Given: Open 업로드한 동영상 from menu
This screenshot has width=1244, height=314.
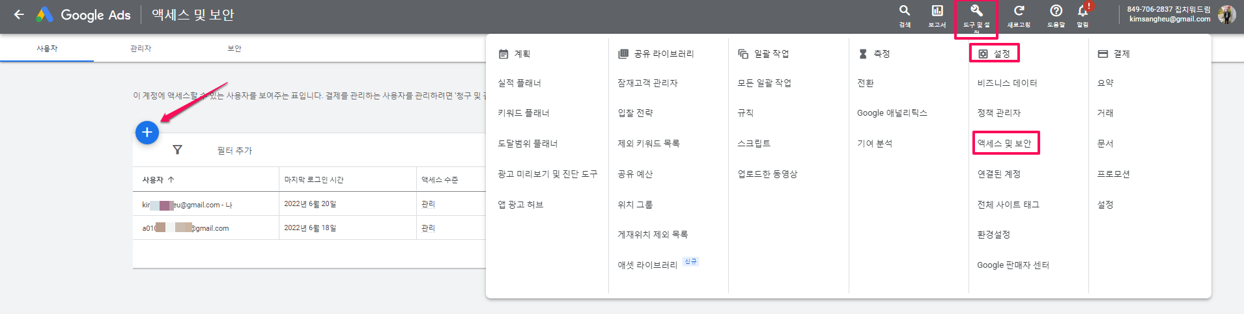Looking at the screenshot, I should click(x=767, y=174).
